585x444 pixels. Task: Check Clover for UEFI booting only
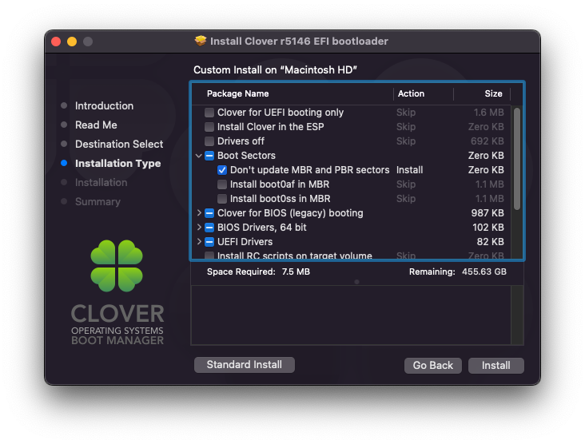[x=209, y=113]
